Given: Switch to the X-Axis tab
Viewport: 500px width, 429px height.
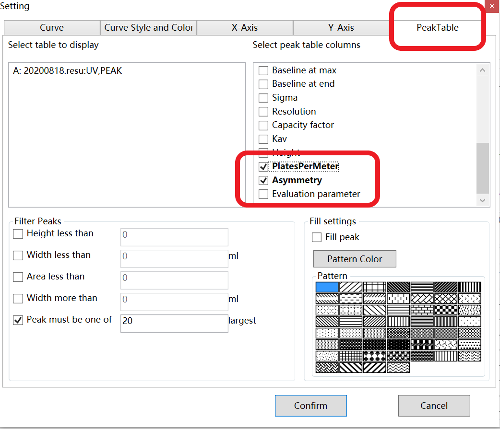Looking at the screenshot, I should pos(245,28).
